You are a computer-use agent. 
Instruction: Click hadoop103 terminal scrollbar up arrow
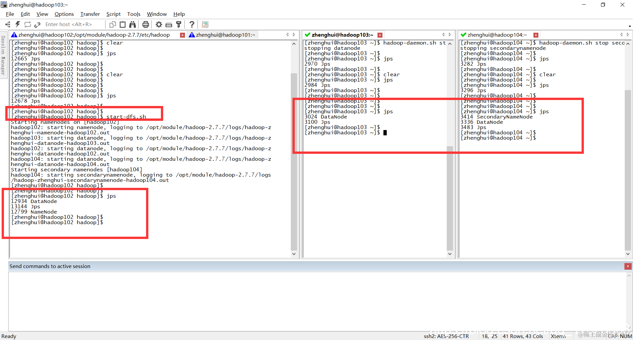tap(450, 44)
